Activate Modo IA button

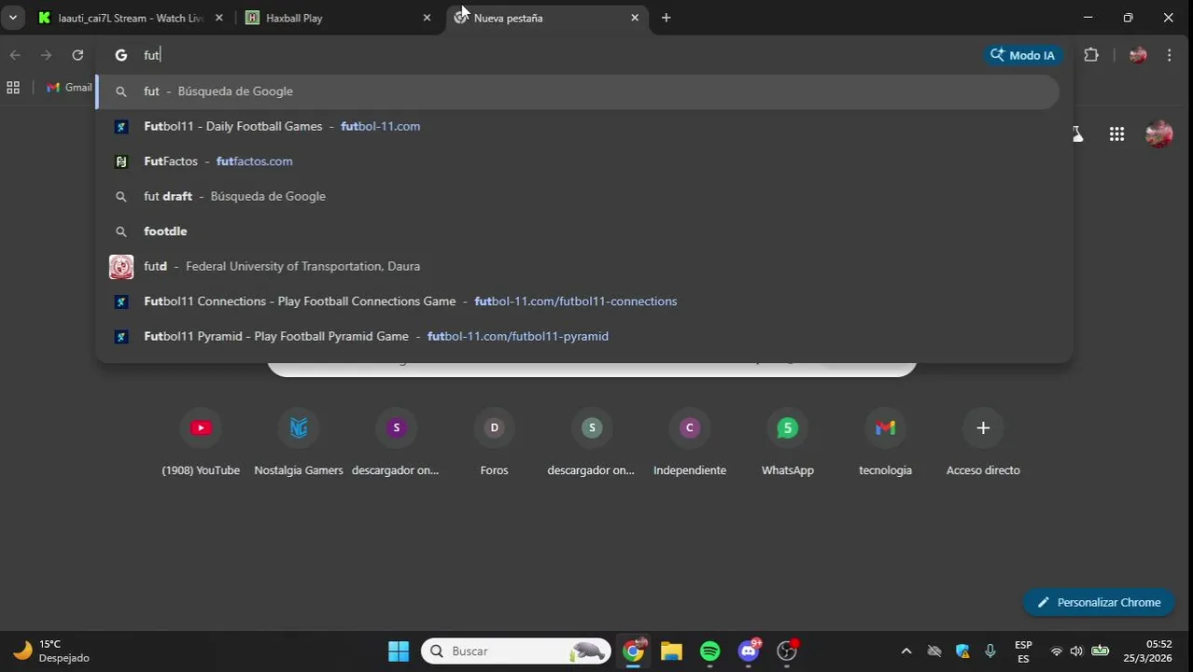(x=1022, y=55)
